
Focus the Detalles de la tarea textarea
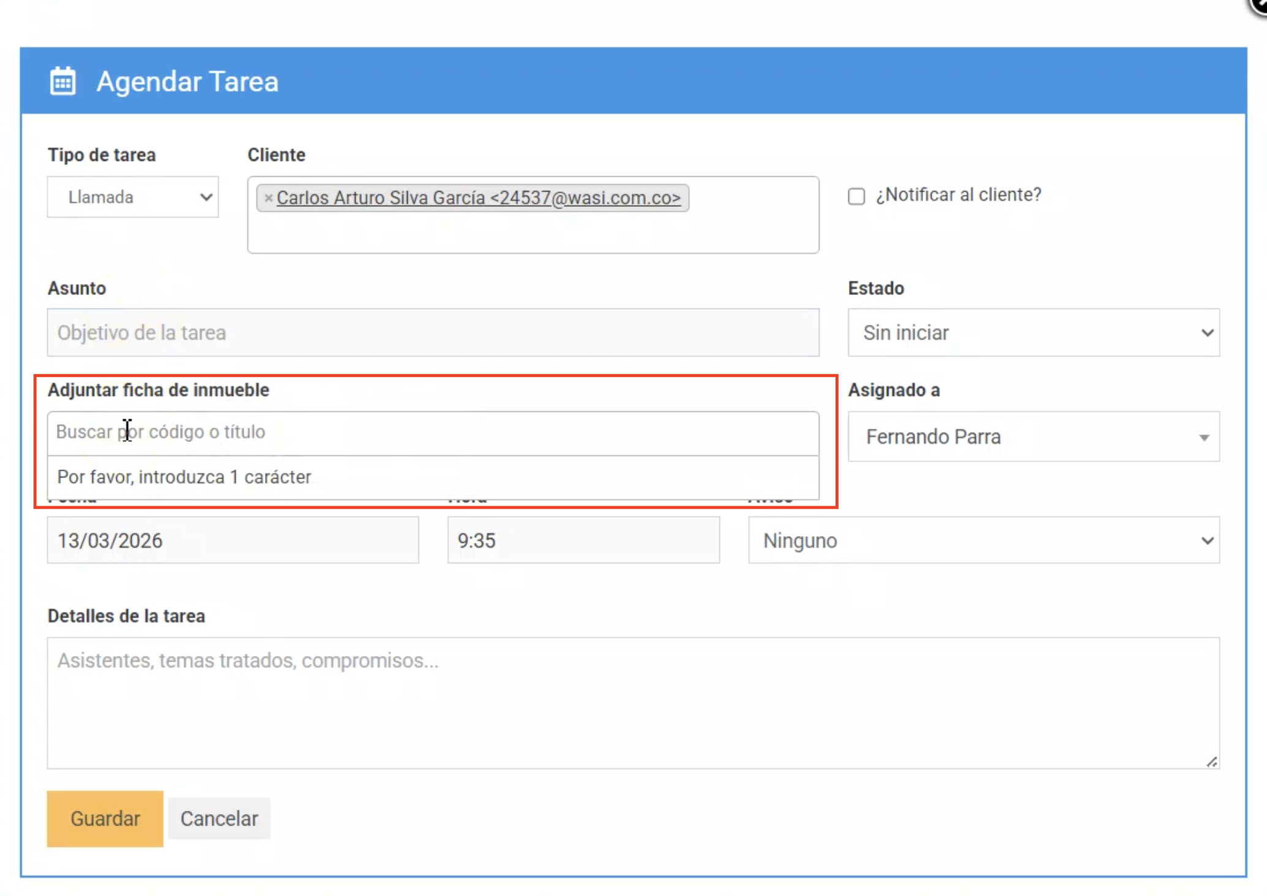pyautogui.click(x=633, y=703)
